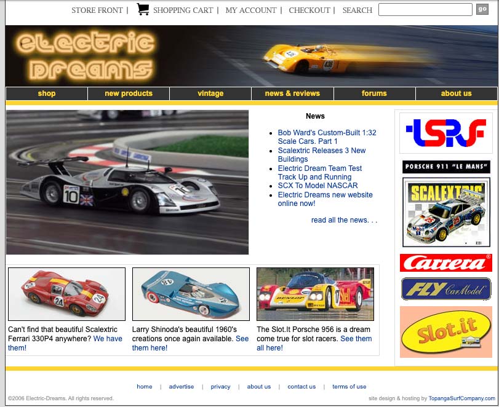Viewport: 499px width, 407px height.
Task: Open Electric Dream Team Test Track article
Action: pyautogui.click(x=320, y=172)
